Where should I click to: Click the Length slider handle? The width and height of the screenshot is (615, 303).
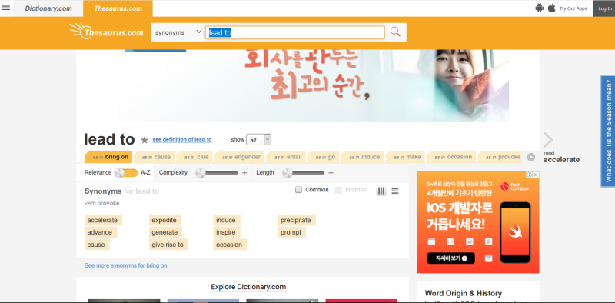tap(287, 173)
